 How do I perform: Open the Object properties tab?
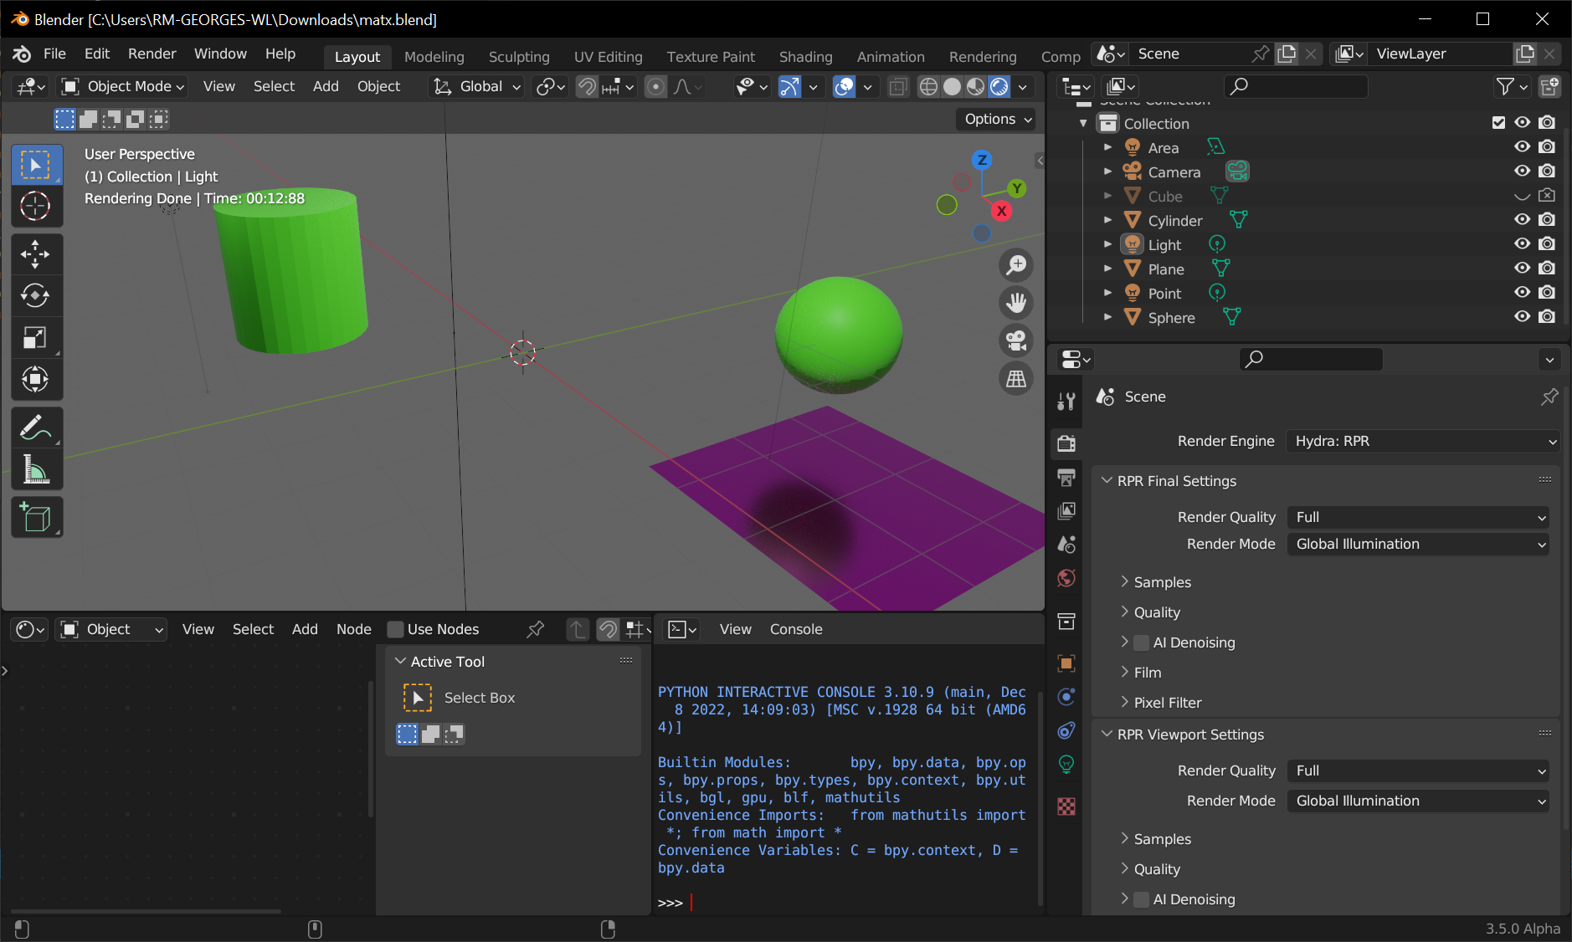(x=1066, y=663)
